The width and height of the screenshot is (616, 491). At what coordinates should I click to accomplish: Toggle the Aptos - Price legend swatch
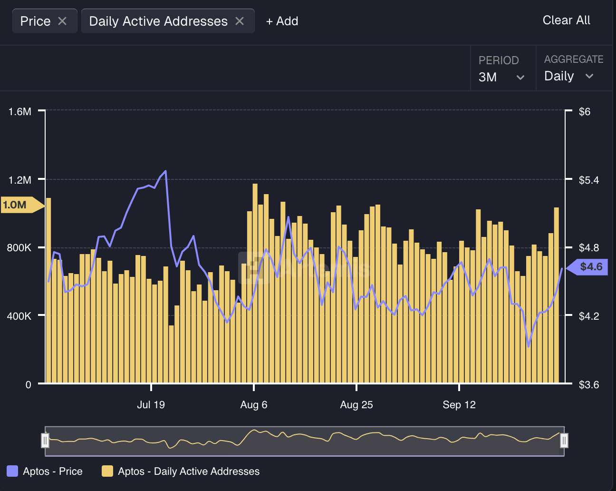(12, 471)
